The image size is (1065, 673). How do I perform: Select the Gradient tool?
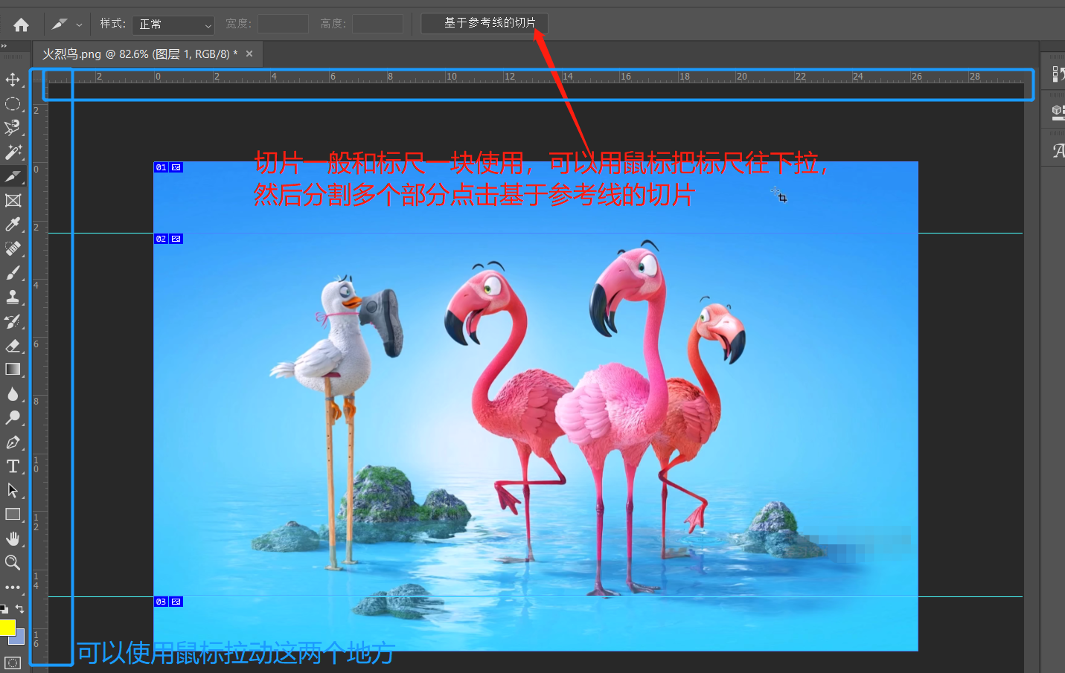(13, 370)
